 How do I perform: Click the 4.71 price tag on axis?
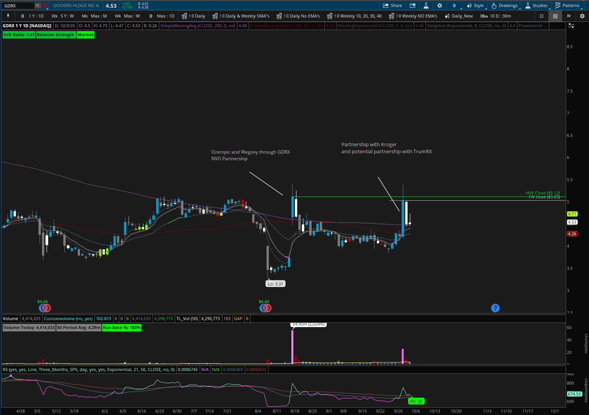point(572,214)
